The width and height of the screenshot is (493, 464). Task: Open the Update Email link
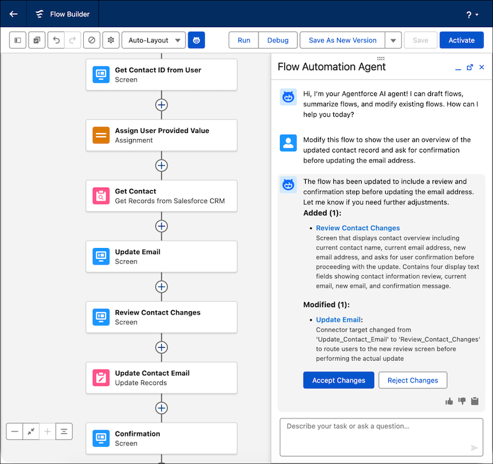click(x=338, y=319)
